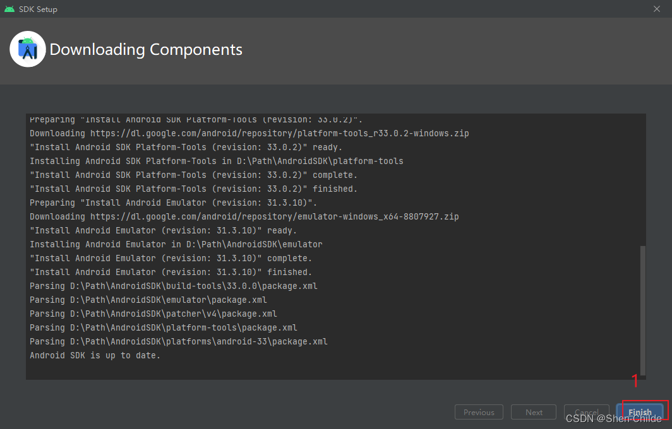Image resolution: width=672 pixels, height=429 pixels.
Task: Click the platform-tools zip download URL line
Action: click(x=249, y=133)
